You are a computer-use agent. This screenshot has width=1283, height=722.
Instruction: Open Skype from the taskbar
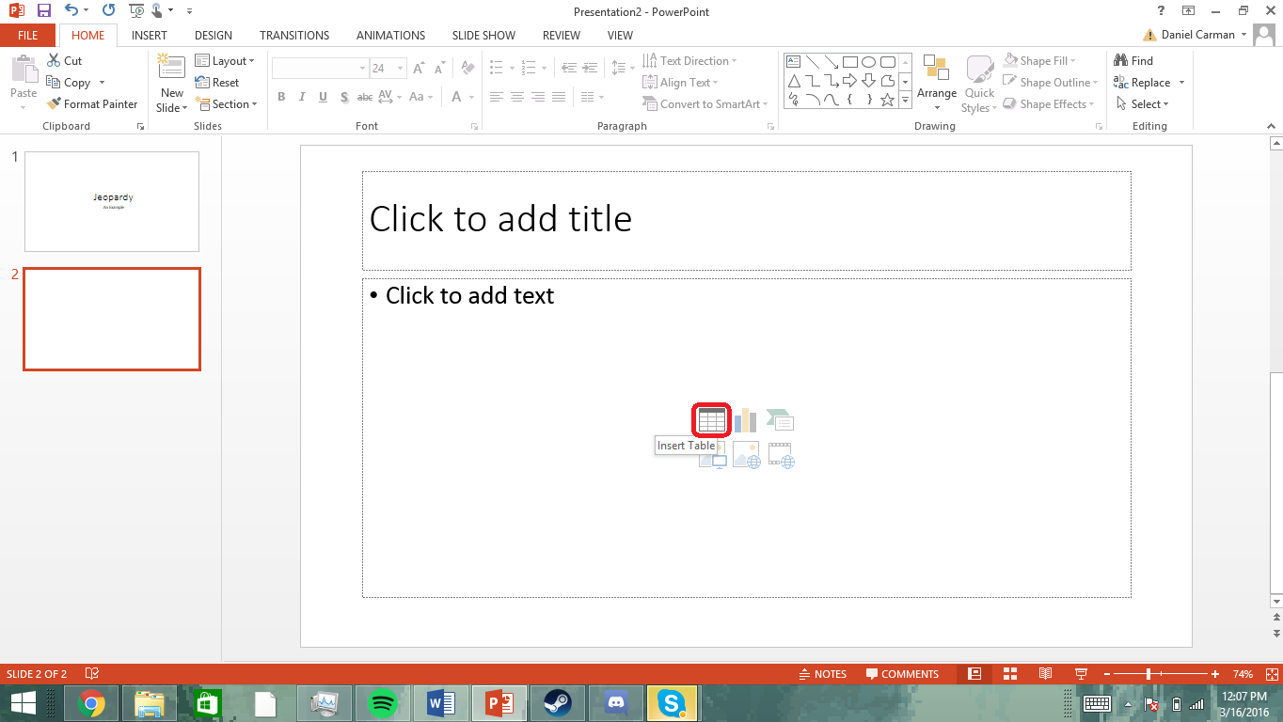(673, 703)
